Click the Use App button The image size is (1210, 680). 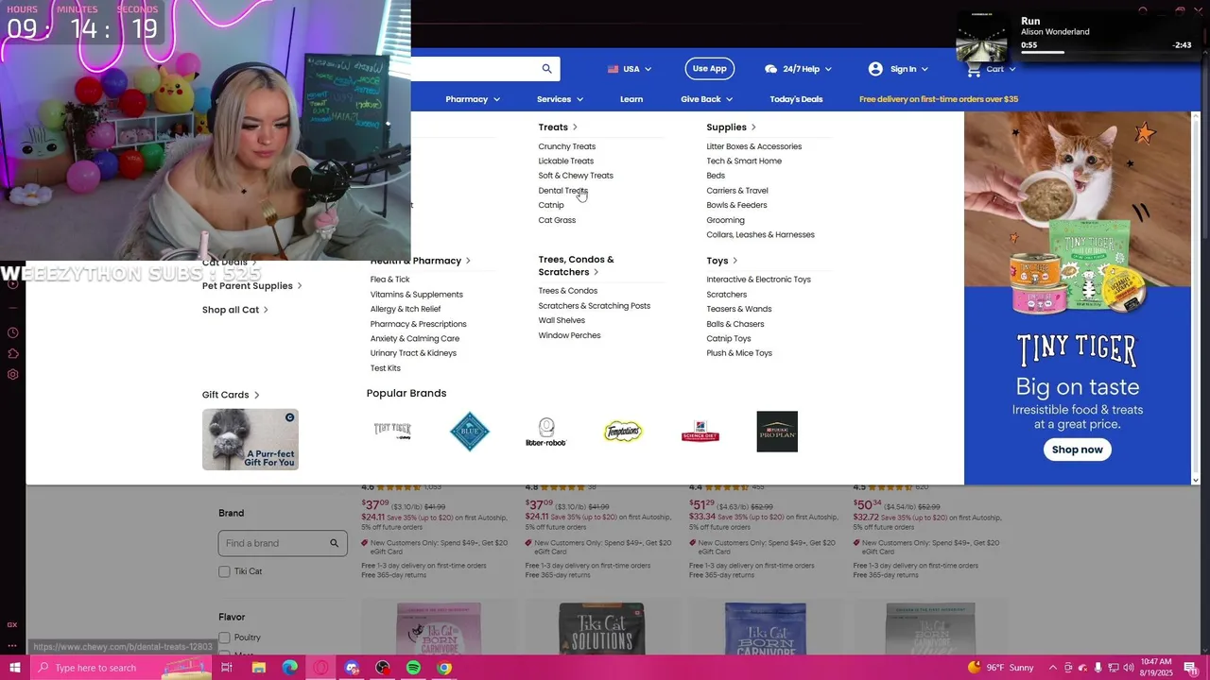pos(709,69)
